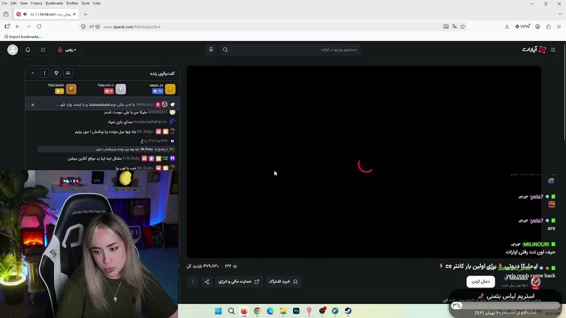Image resolution: width=566 pixels, height=318 pixels.
Task: Bookmark this page with the star
Action: [x=463, y=26]
